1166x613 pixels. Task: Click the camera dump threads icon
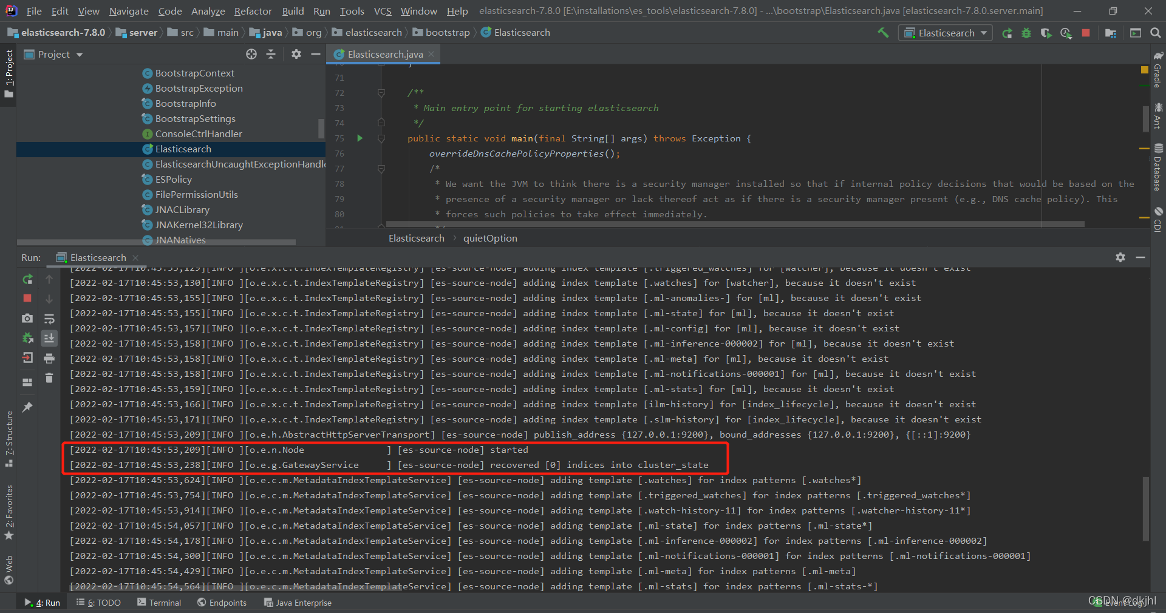coord(27,318)
